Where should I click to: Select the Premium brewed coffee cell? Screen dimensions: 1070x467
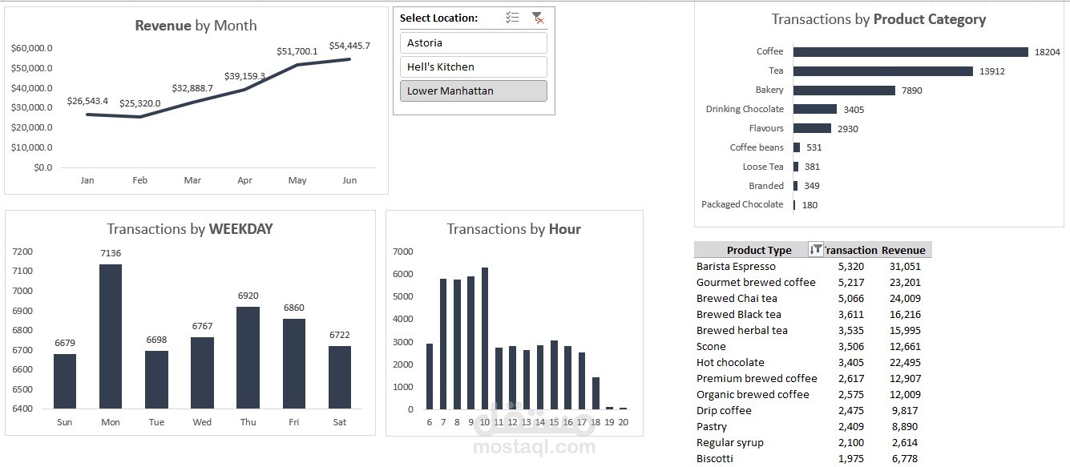point(757,378)
